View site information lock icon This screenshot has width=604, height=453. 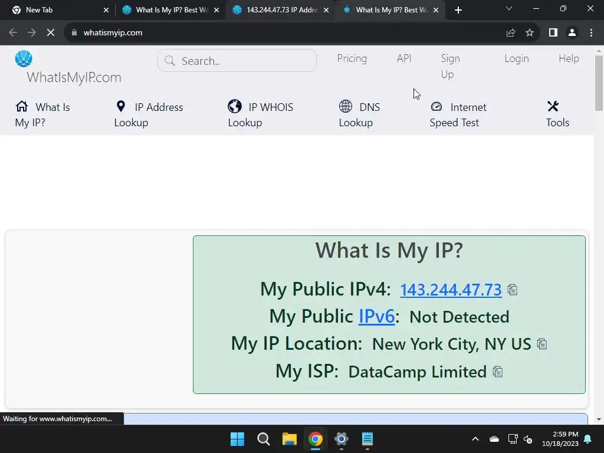tap(74, 33)
